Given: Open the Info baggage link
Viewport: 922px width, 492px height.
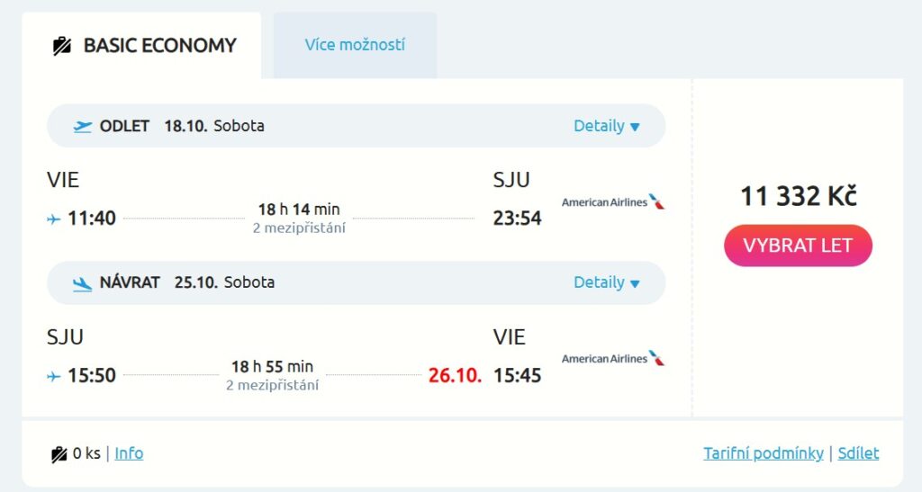Looking at the screenshot, I should point(129,453).
